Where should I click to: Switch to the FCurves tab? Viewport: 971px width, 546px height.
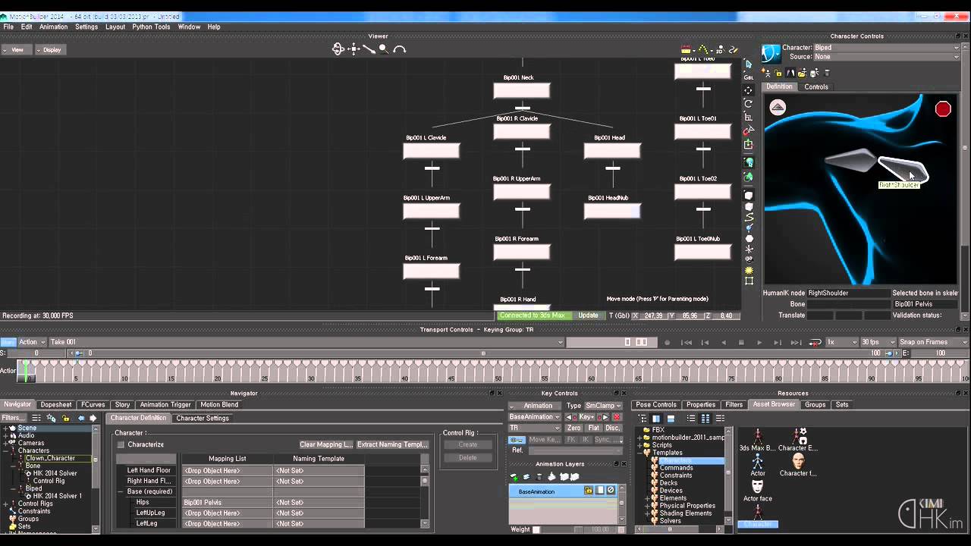93,405
